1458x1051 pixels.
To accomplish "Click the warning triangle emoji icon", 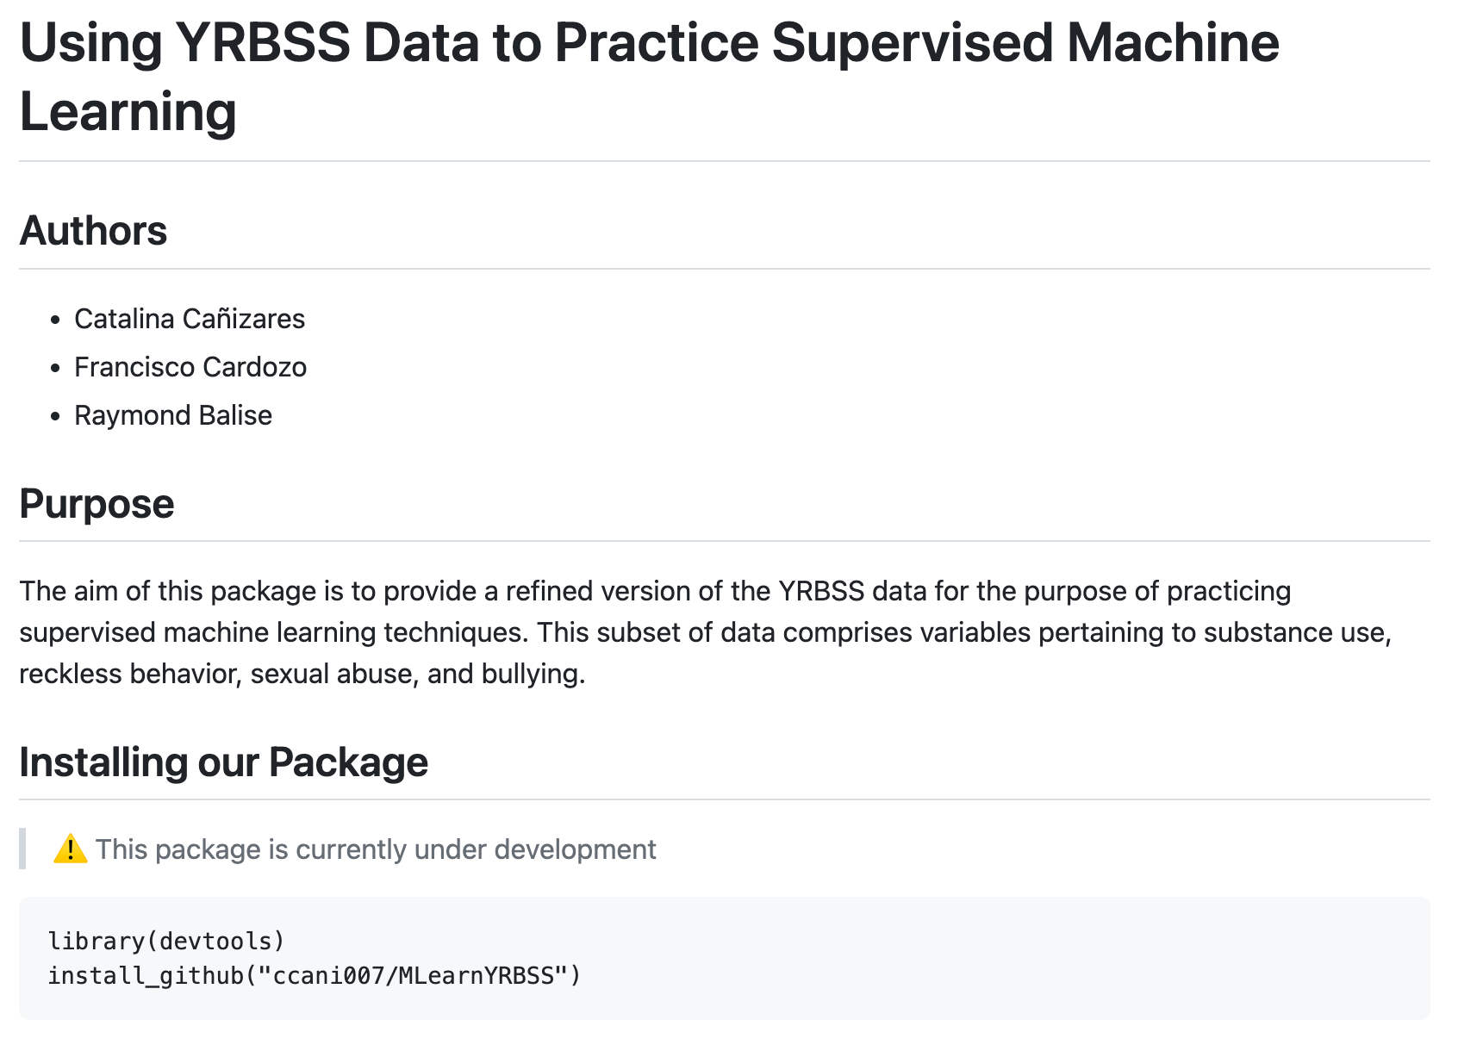I will (x=70, y=849).
